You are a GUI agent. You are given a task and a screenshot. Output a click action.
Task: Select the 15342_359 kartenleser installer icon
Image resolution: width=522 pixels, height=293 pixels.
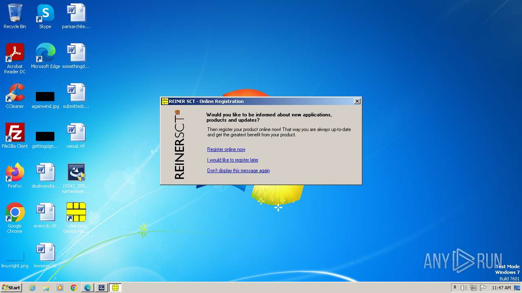click(x=76, y=179)
